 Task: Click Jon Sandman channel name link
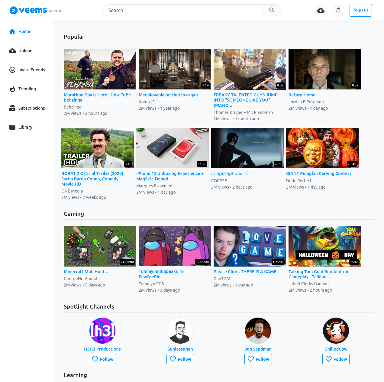(x=258, y=349)
